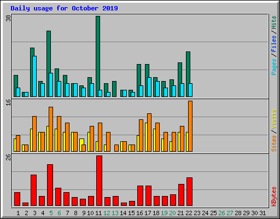Click the red KBytes bar for day 21

182,195
